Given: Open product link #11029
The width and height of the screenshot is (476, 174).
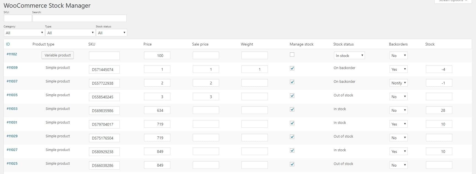Looking at the screenshot, I should [x=12, y=136].
